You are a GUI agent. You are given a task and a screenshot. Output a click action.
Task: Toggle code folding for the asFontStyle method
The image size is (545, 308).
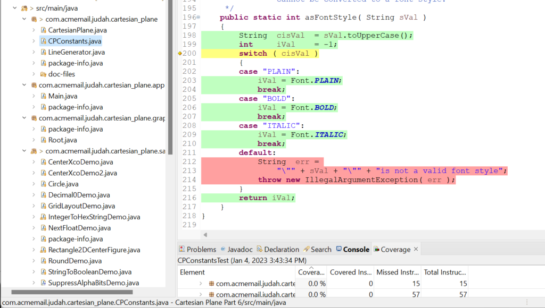coord(199,18)
